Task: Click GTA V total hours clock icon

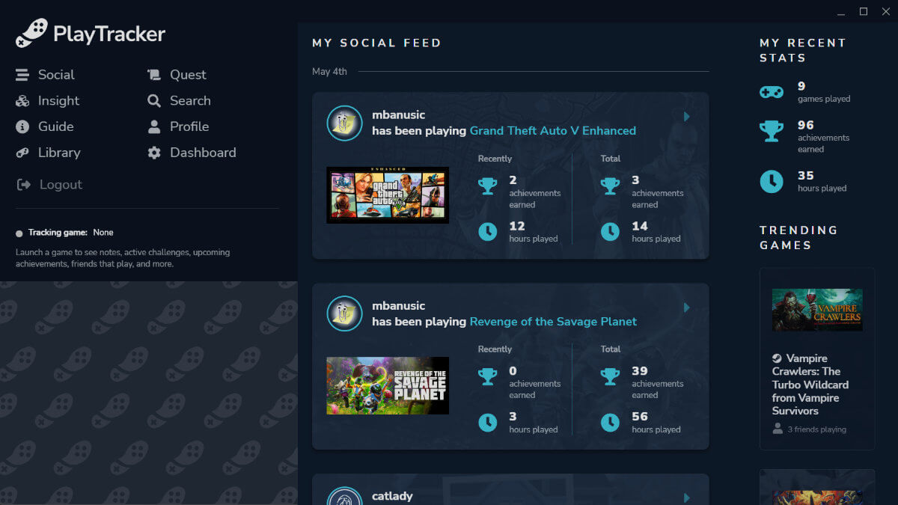Action: [x=611, y=232]
